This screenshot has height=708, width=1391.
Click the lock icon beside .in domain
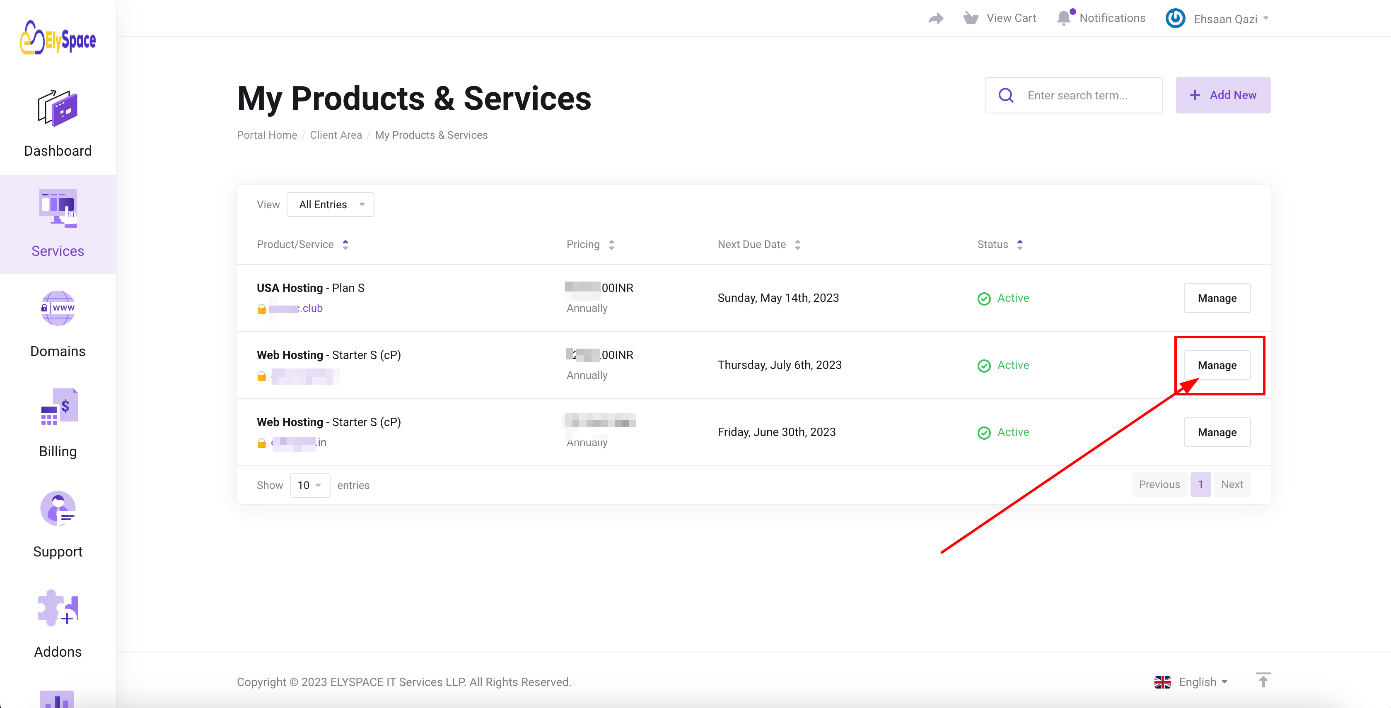(x=261, y=443)
